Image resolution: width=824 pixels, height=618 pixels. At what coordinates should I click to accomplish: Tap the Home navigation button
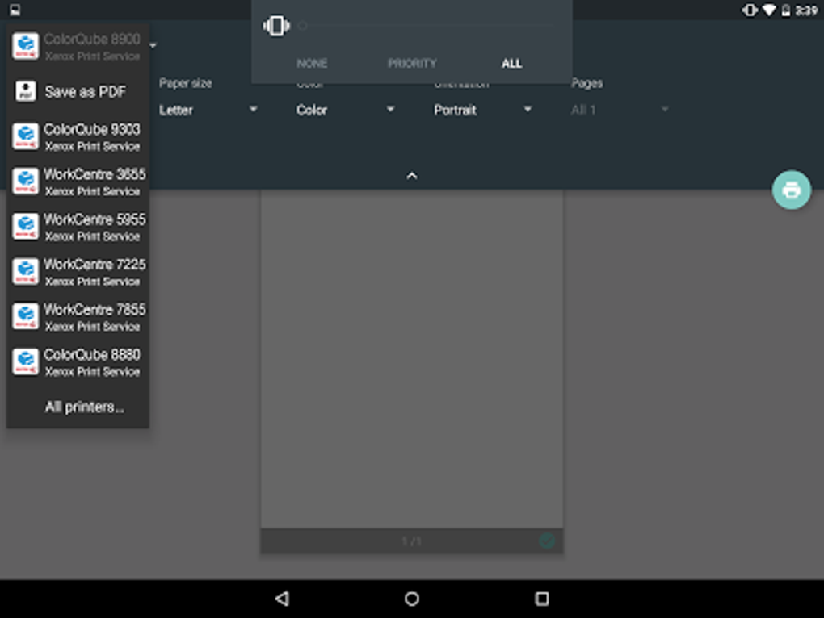[x=411, y=599]
